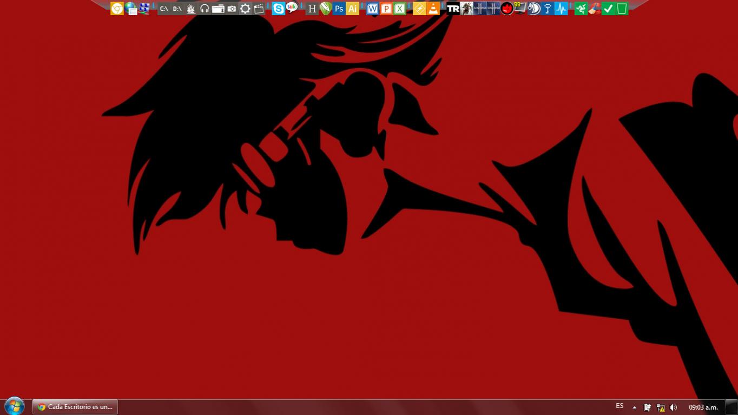The height and width of the screenshot is (415, 738).
Task: Open the clock showing 09:03 a.m.
Action: 703,407
